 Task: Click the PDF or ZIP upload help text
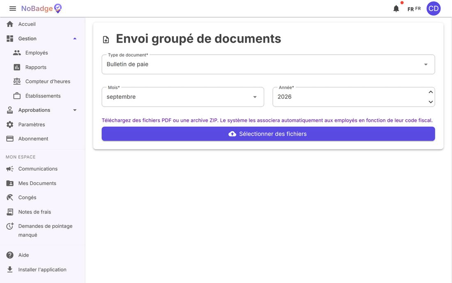(x=267, y=120)
